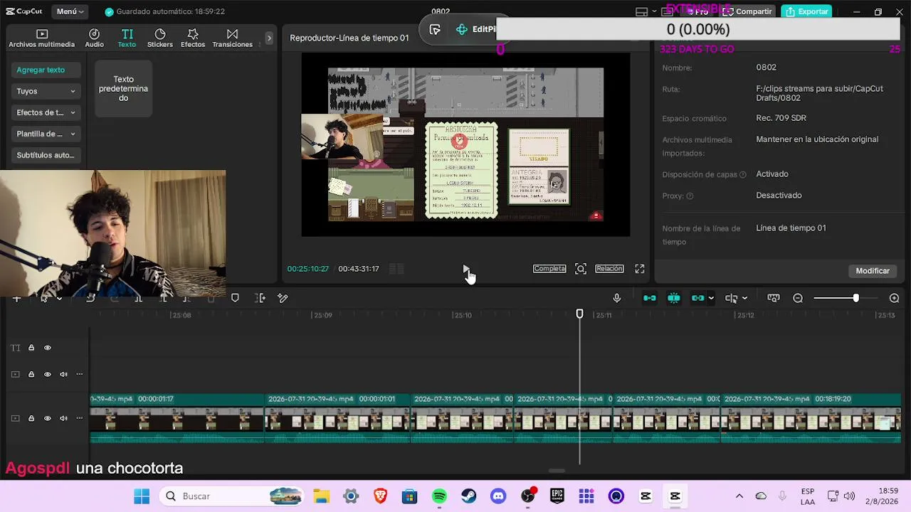The image size is (911, 512).
Task: Open more options for the upper video track
Action: [x=80, y=374]
